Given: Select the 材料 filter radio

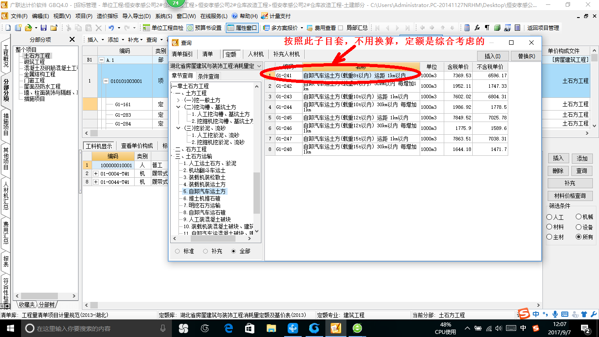Looking at the screenshot, I should [x=549, y=227].
